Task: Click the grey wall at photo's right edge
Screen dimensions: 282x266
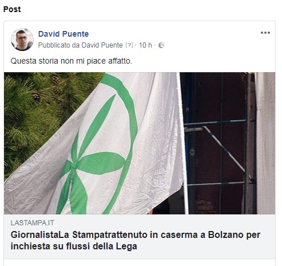Action: (x=265, y=143)
